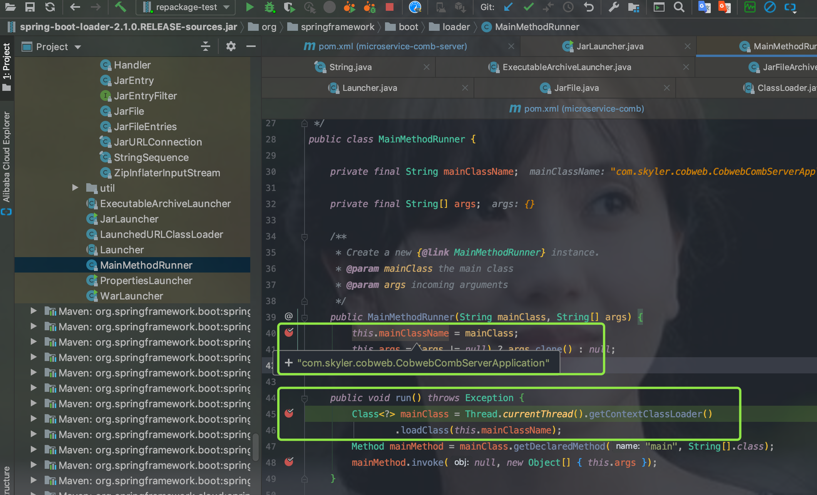This screenshot has height=495, width=817.
Task: Click the green Run button
Action: [x=249, y=7]
